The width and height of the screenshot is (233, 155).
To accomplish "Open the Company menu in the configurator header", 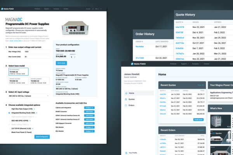I will pyautogui.click(x=57, y=9).
